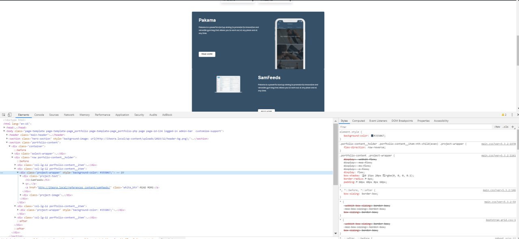The image size is (519, 239).
Task: Select the Elements tab
Action: point(24,115)
